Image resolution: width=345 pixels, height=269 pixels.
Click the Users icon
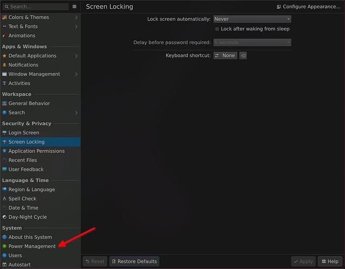4,256
